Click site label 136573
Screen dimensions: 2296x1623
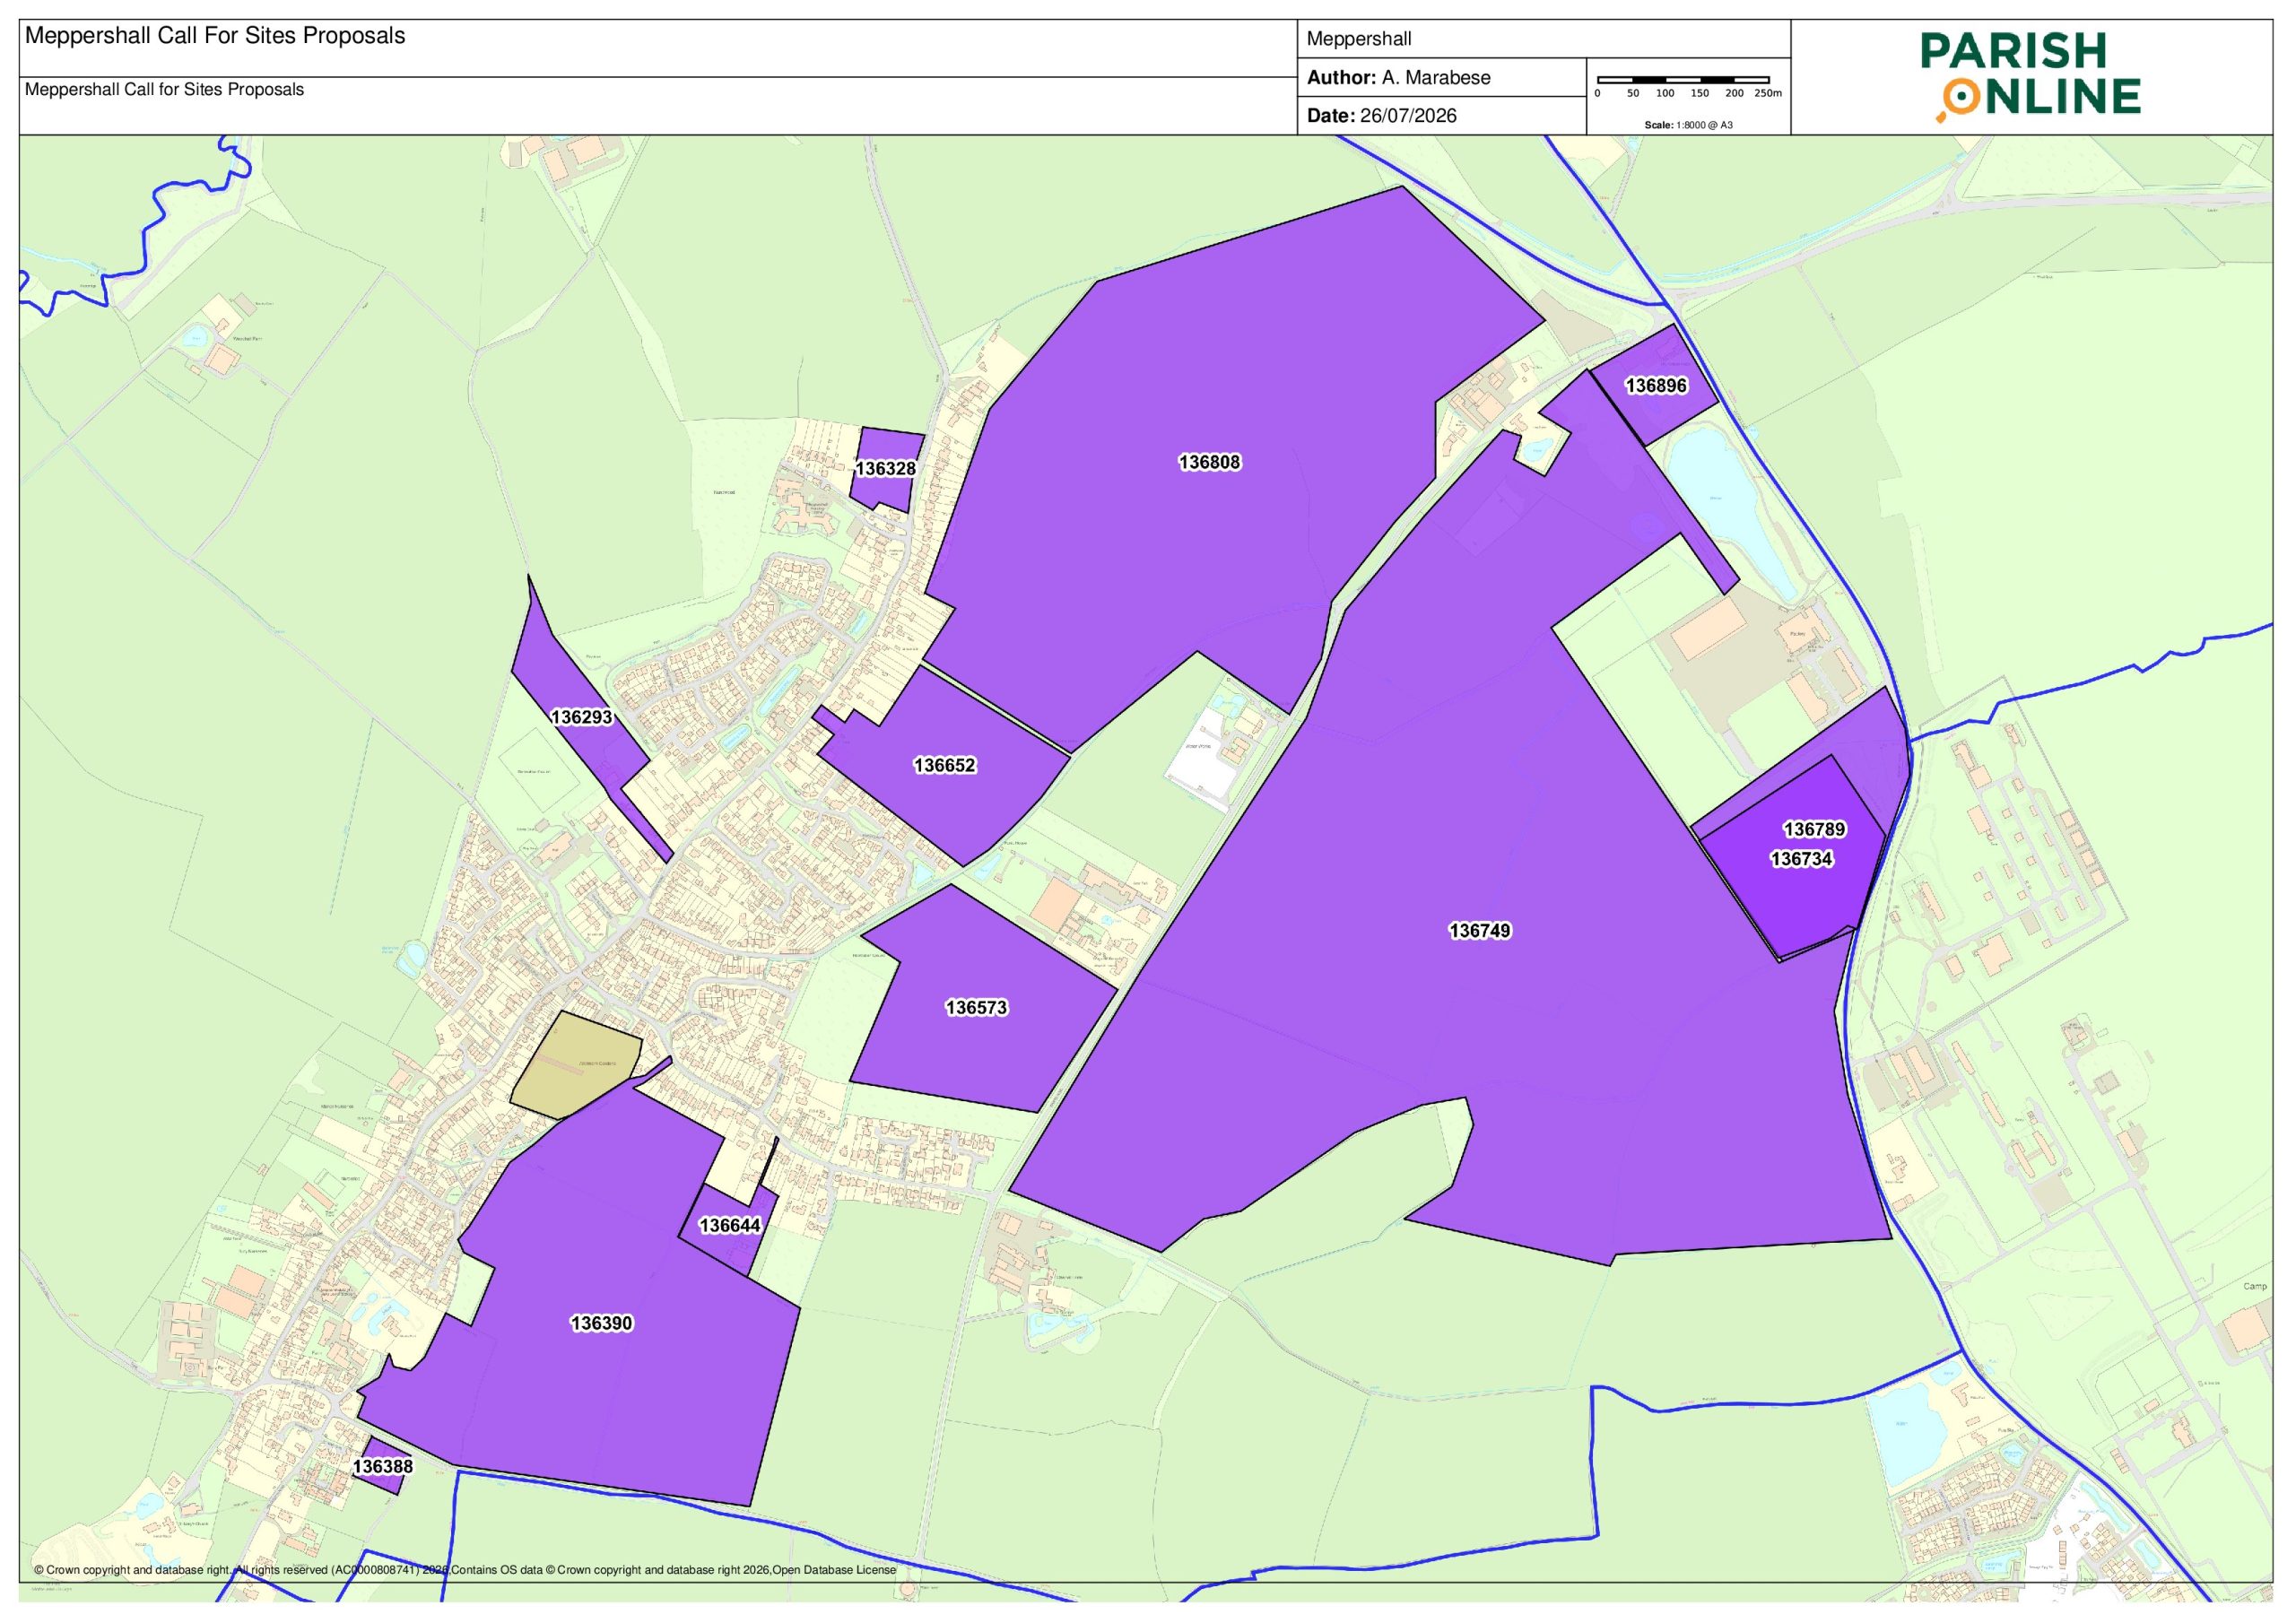976,1008
